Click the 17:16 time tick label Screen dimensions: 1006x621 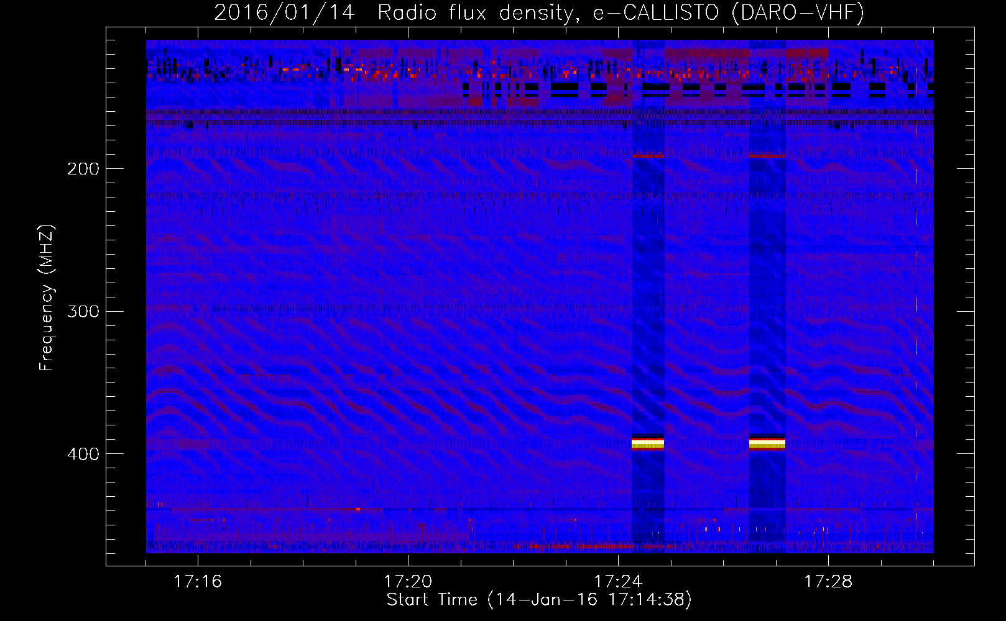[198, 581]
